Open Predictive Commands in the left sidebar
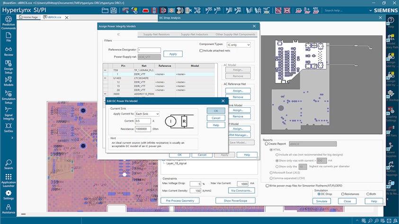 click(x=9, y=23)
